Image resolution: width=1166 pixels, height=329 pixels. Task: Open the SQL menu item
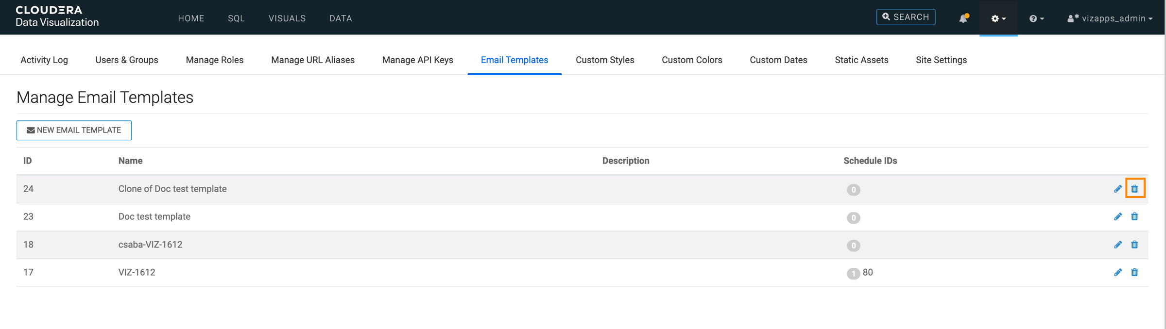(x=236, y=18)
